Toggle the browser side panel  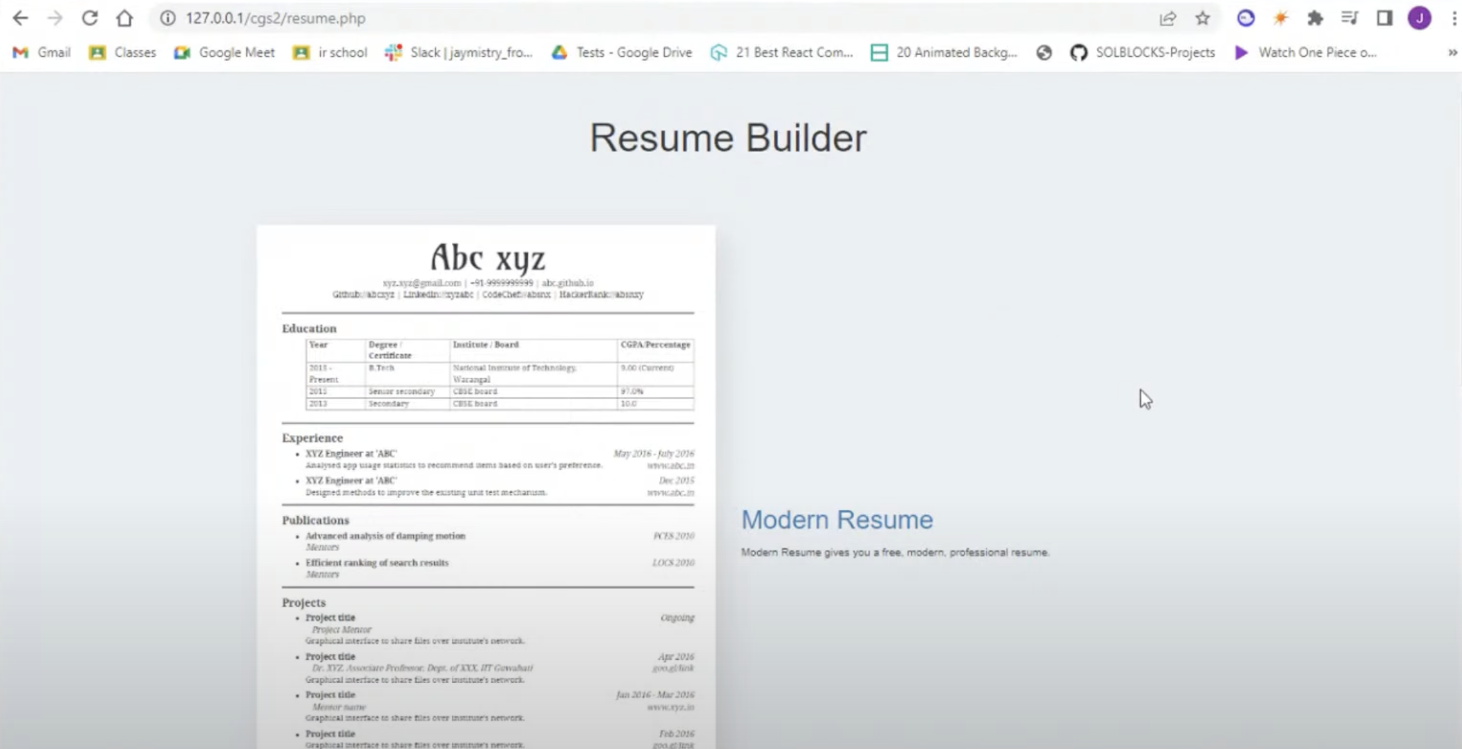(x=1384, y=18)
